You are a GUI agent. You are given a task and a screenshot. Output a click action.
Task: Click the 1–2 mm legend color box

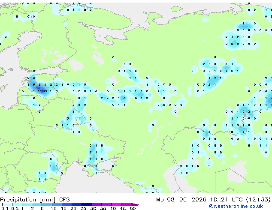27,204
